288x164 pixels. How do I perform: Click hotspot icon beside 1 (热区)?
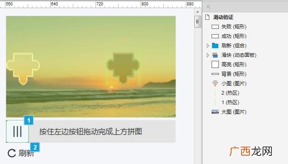215,102
